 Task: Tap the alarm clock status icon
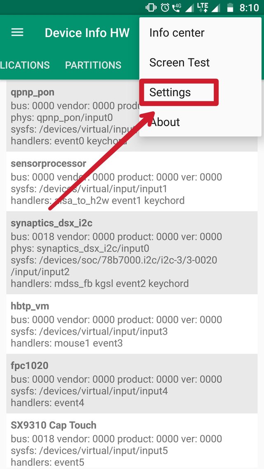[x=165, y=7]
